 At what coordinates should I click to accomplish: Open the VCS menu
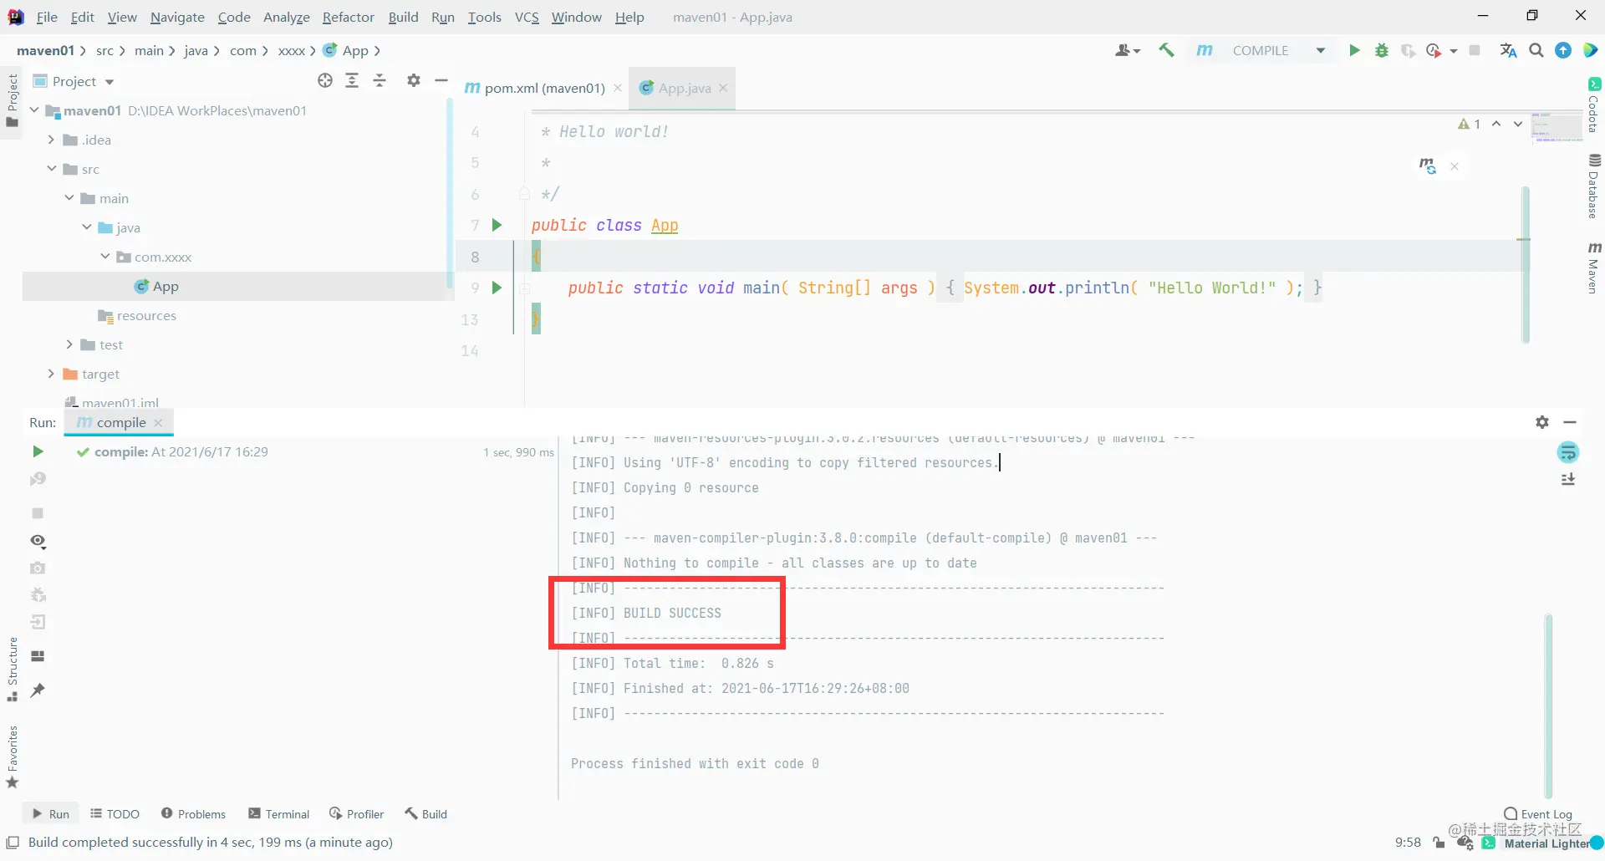(527, 17)
